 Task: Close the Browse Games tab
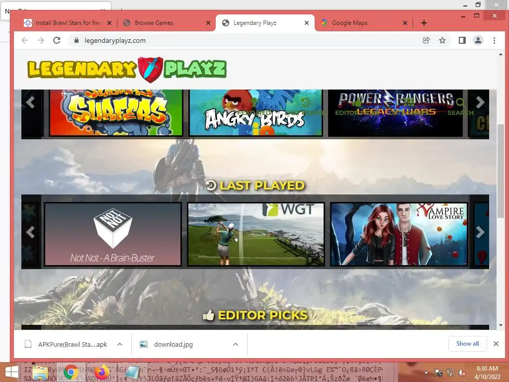[x=208, y=23]
